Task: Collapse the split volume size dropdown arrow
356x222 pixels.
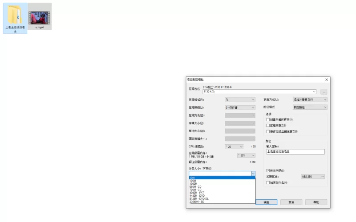Action: coord(253,174)
